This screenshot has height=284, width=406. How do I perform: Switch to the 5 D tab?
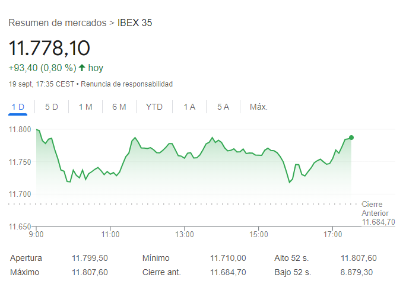pyautogui.click(x=52, y=107)
